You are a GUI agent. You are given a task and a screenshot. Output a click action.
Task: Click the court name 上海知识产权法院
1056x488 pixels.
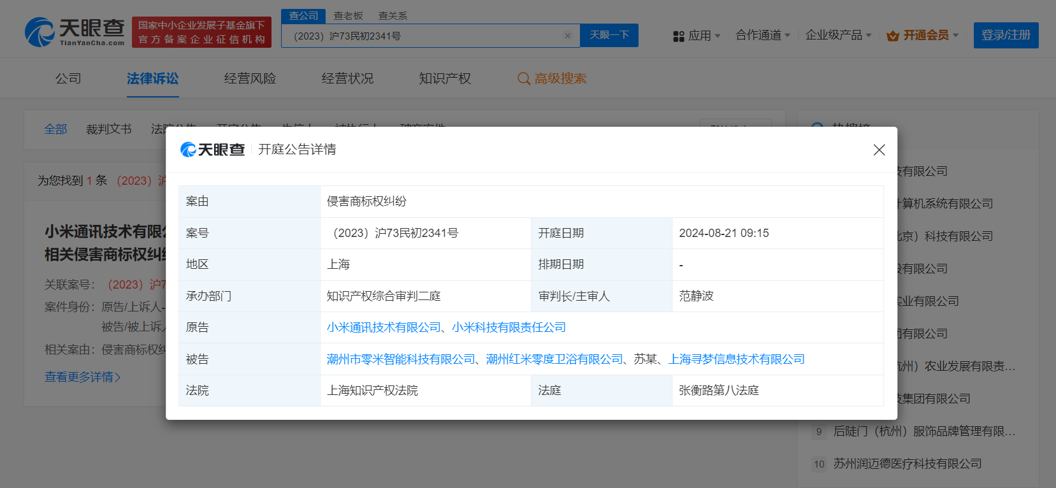tap(372, 391)
